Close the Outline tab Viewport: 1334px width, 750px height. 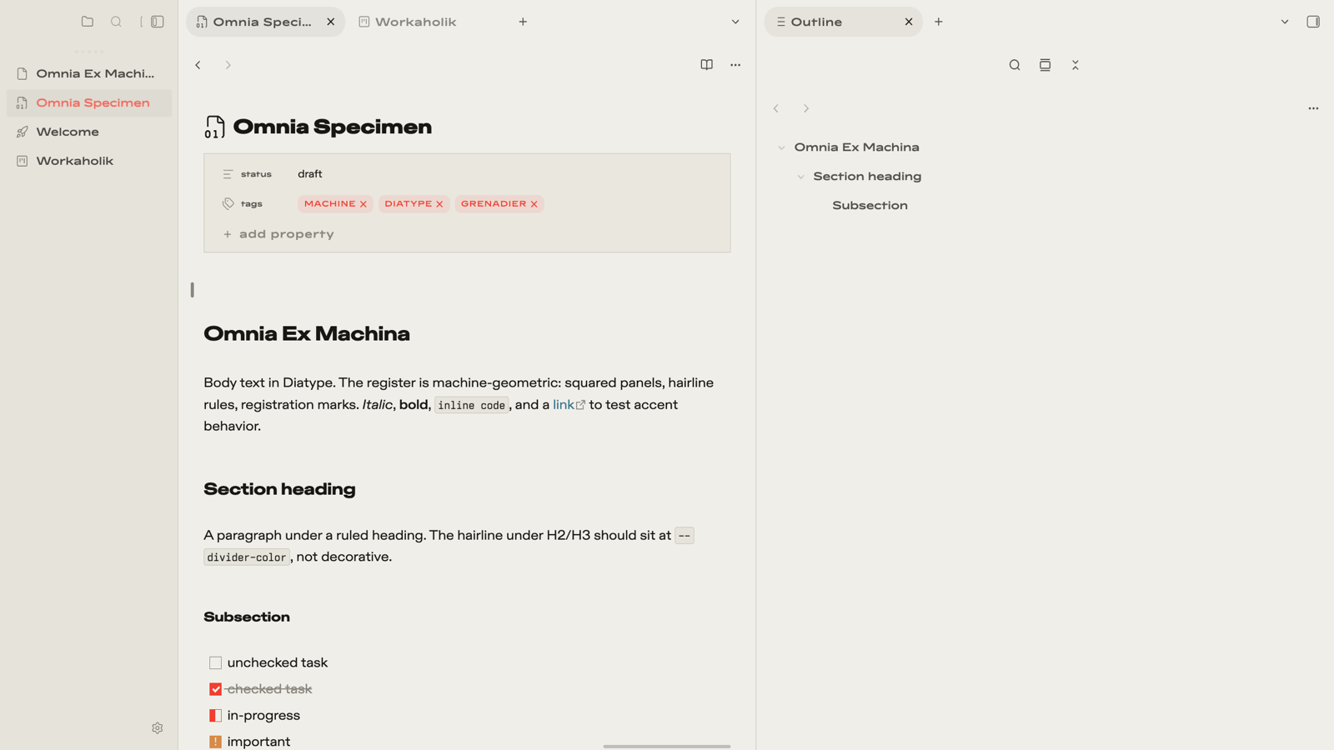click(x=909, y=22)
